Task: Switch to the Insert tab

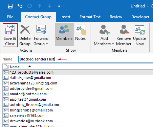Action: pos(65,17)
